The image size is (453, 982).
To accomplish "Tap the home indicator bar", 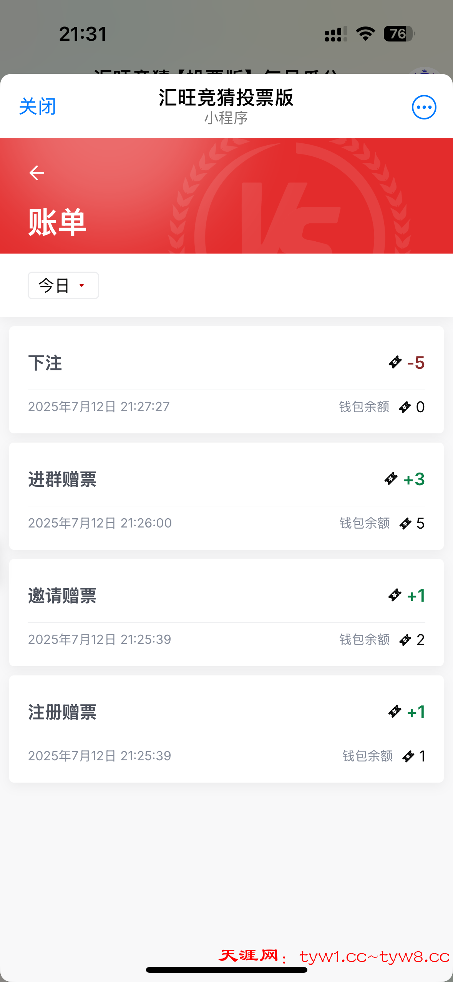I will point(226,970).
